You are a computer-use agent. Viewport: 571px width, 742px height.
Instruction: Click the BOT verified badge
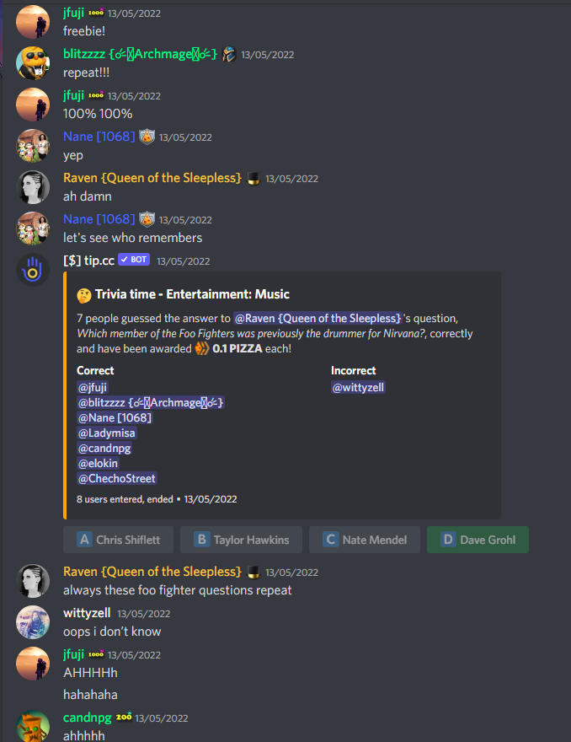(x=134, y=260)
